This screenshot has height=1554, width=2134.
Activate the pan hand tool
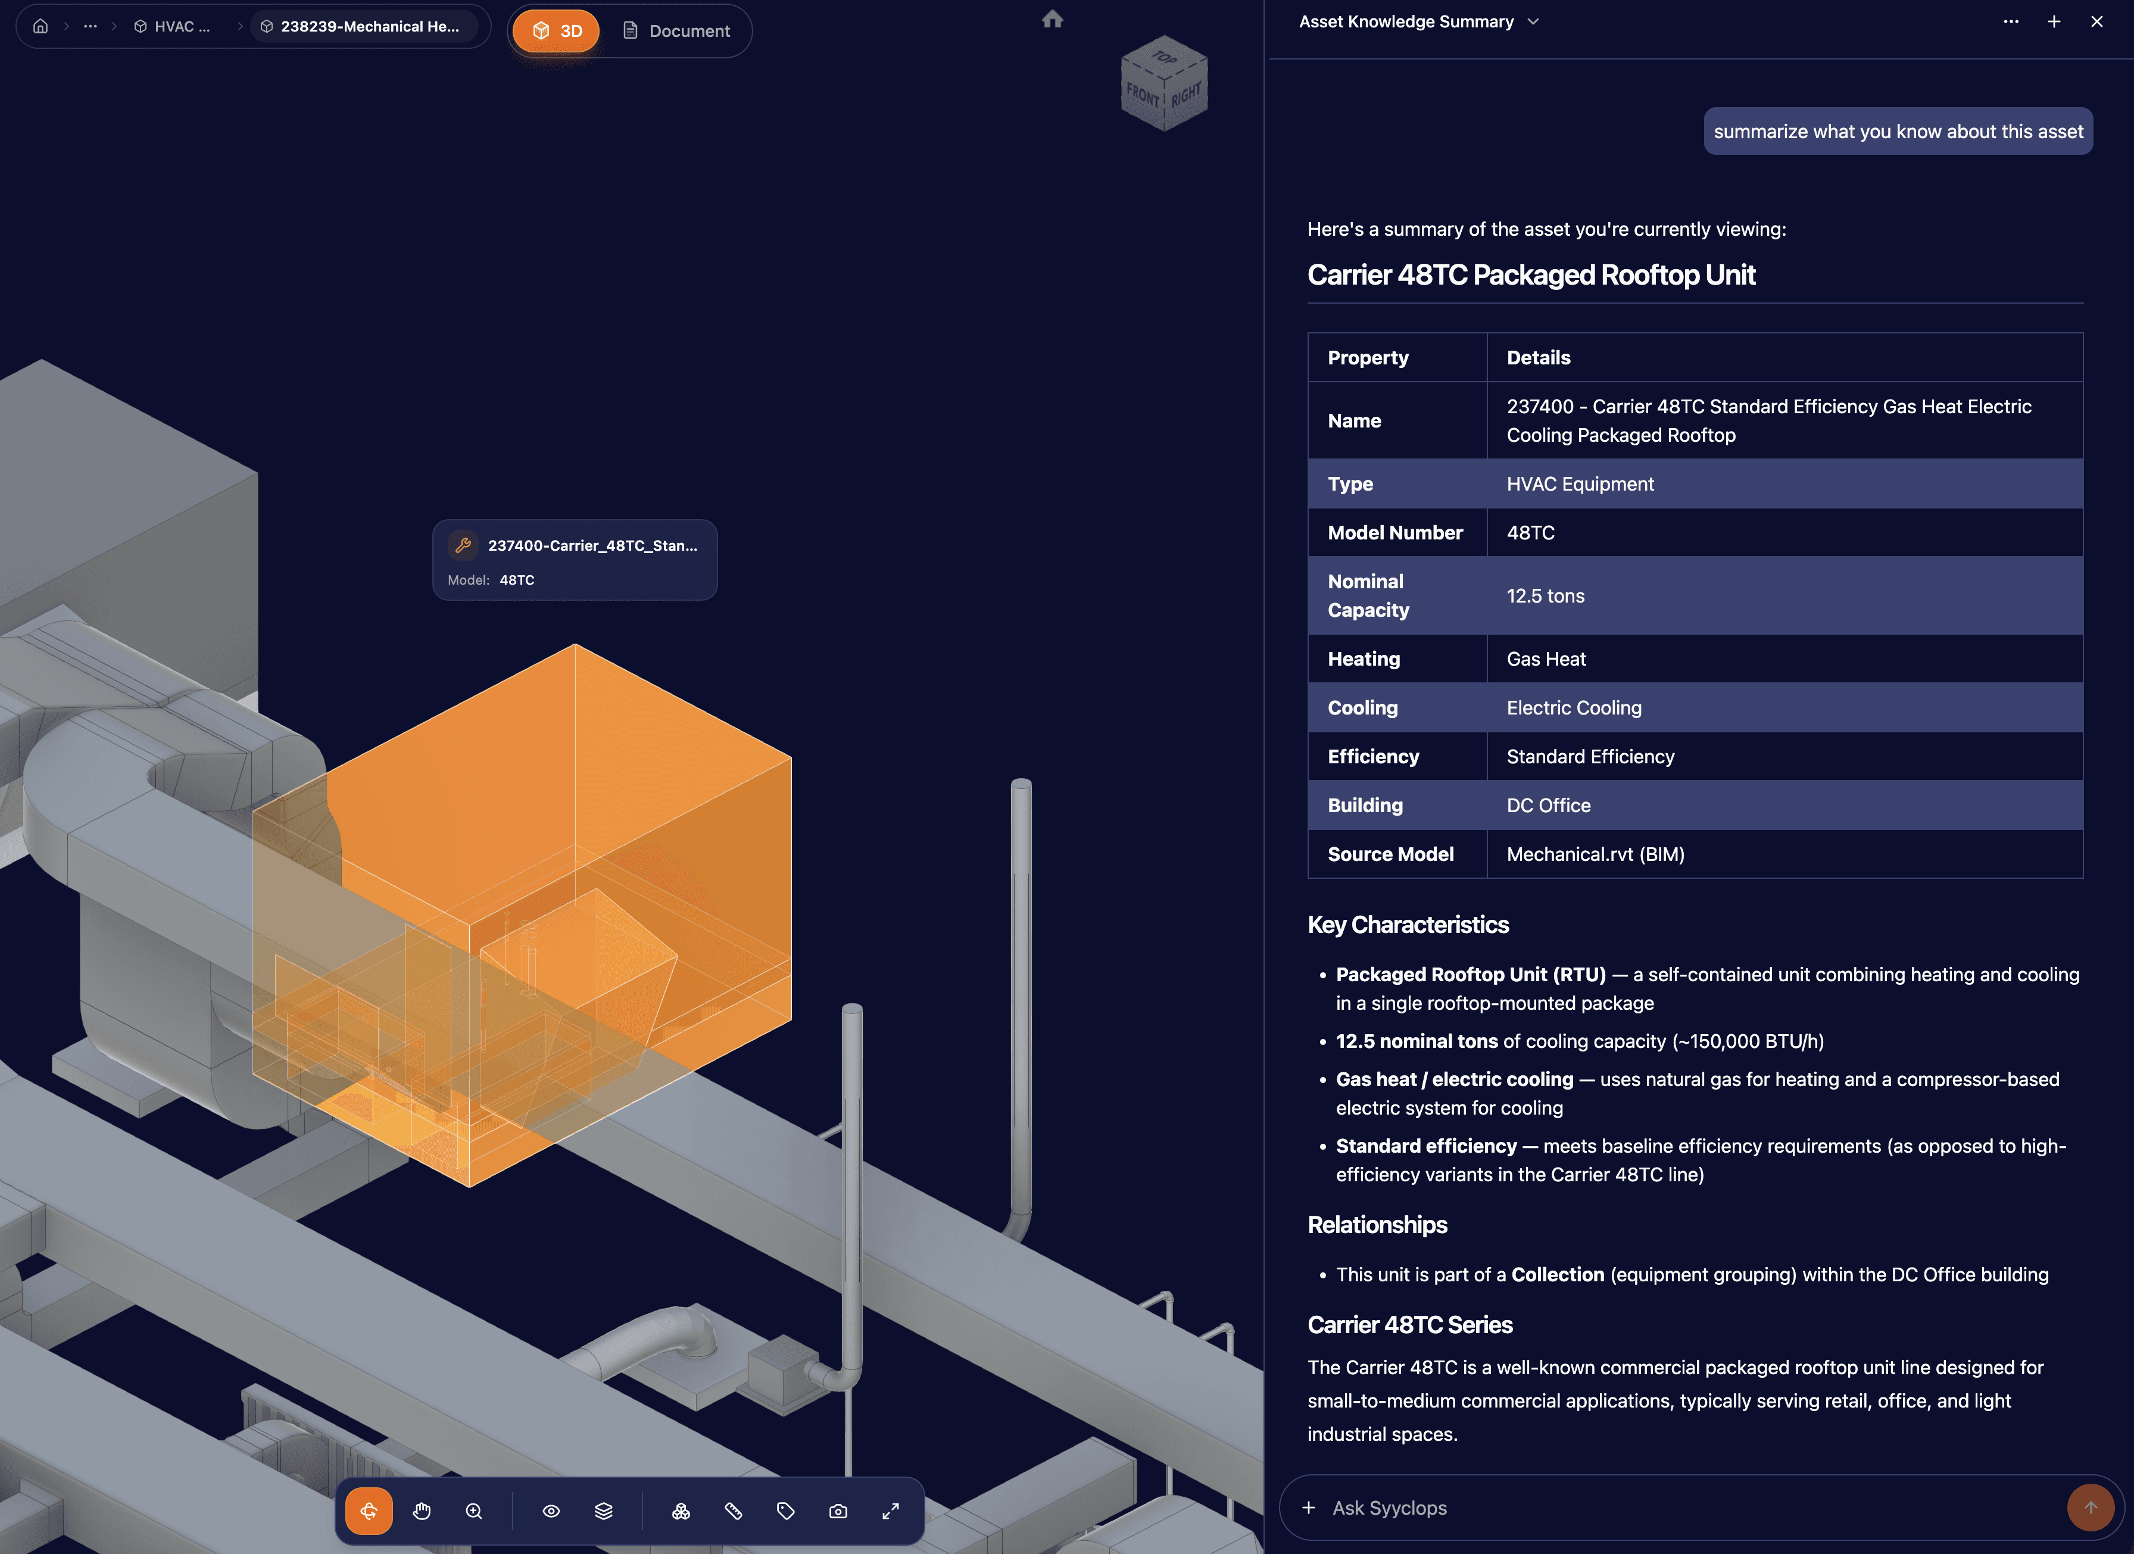point(422,1511)
